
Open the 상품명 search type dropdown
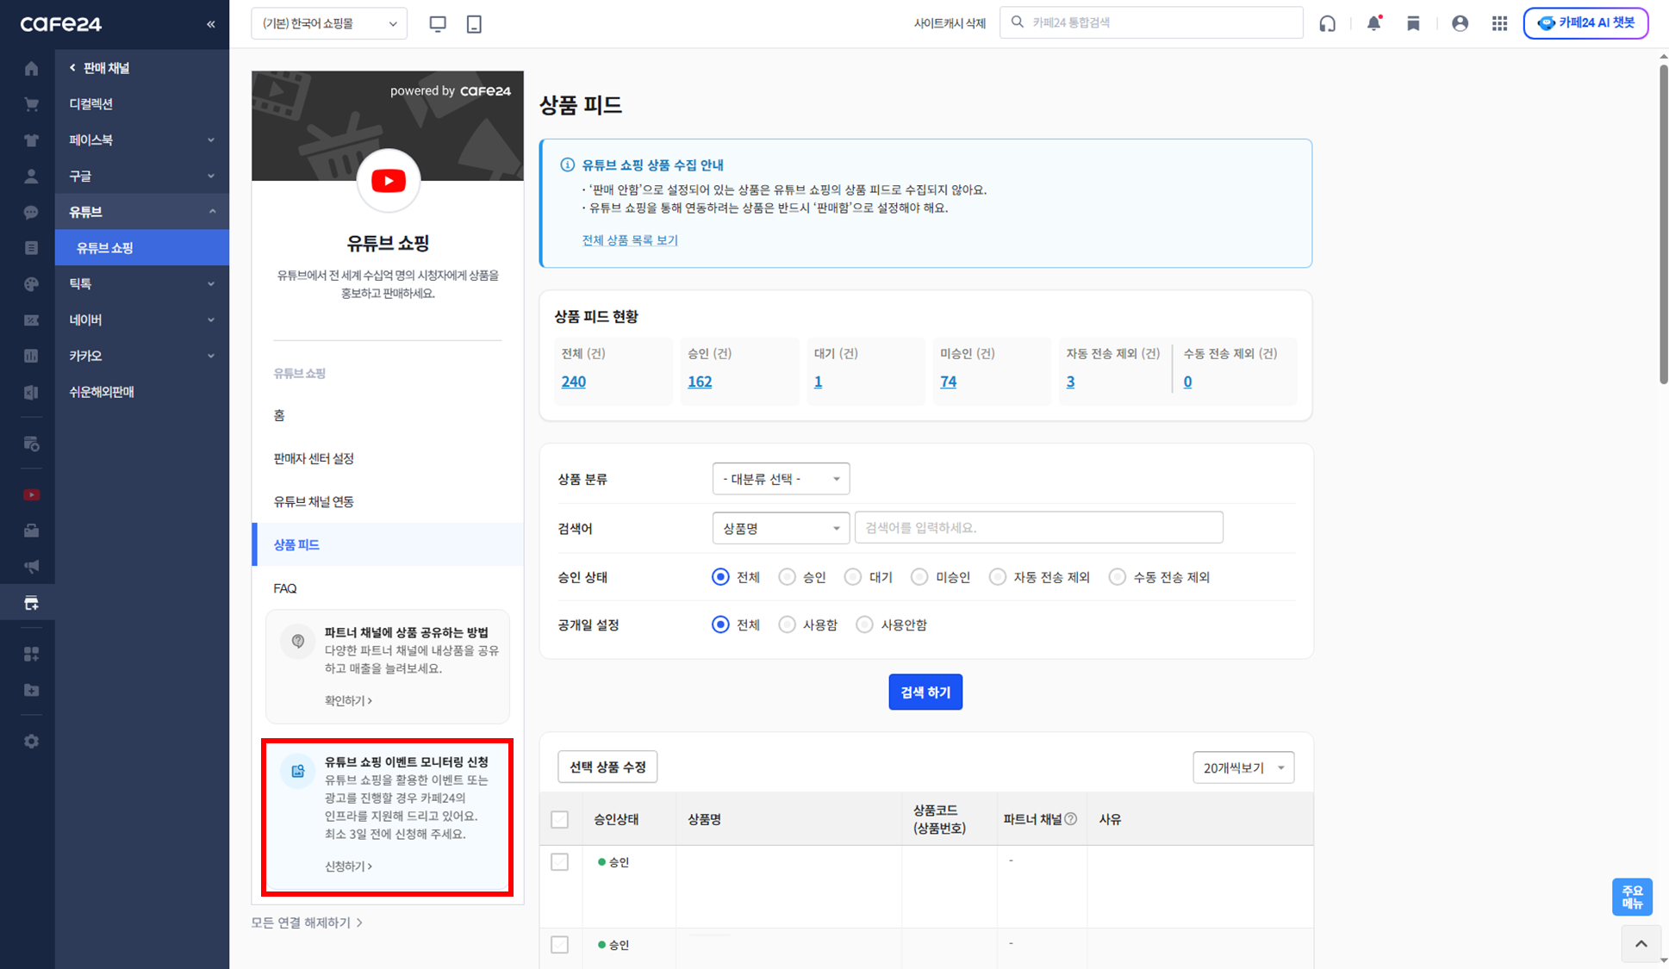[x=781, y=528]
